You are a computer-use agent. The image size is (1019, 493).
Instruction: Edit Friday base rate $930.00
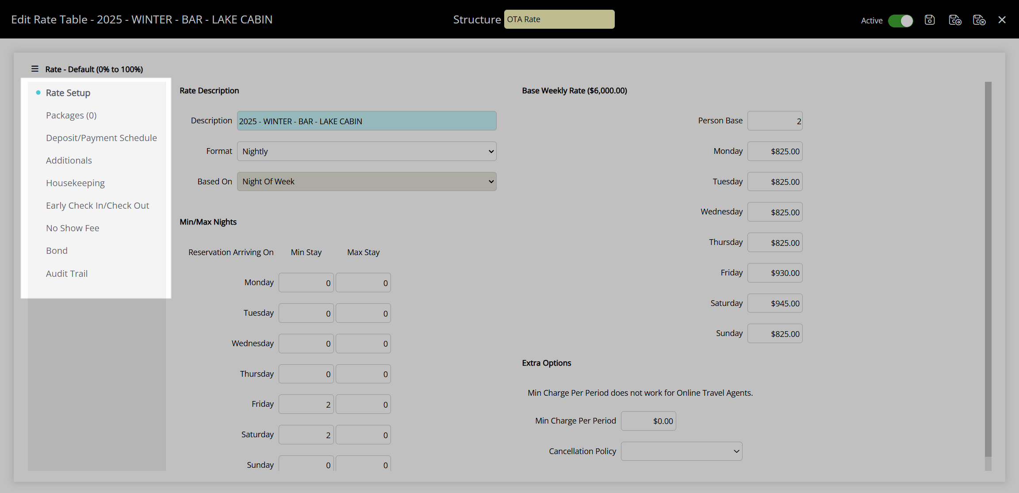(x=775, y=273)
